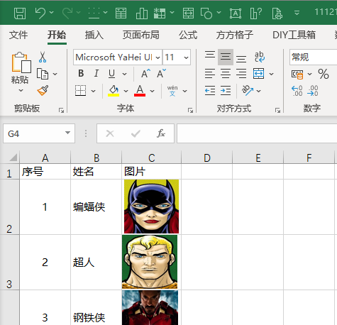Click Decrease Font Size icon
The height and width of the screenshot is (325, 337).
point(162,74)
